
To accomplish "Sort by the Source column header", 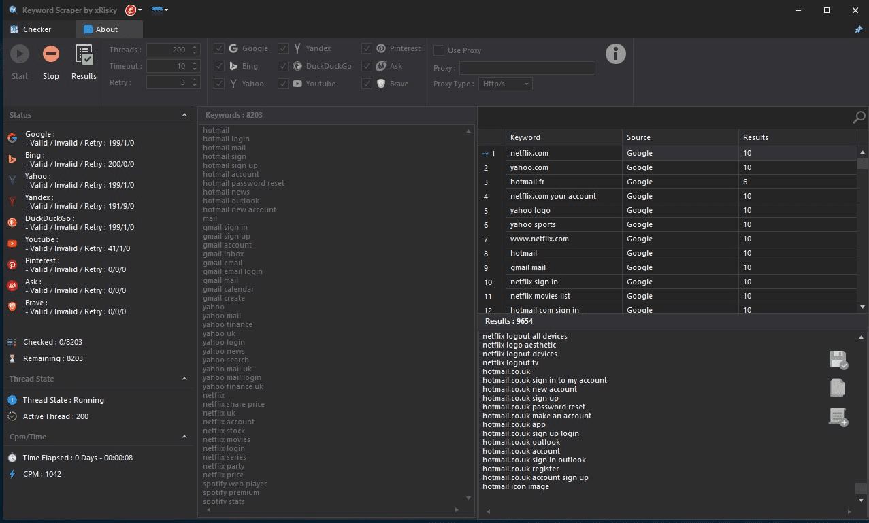I will 680,137.
